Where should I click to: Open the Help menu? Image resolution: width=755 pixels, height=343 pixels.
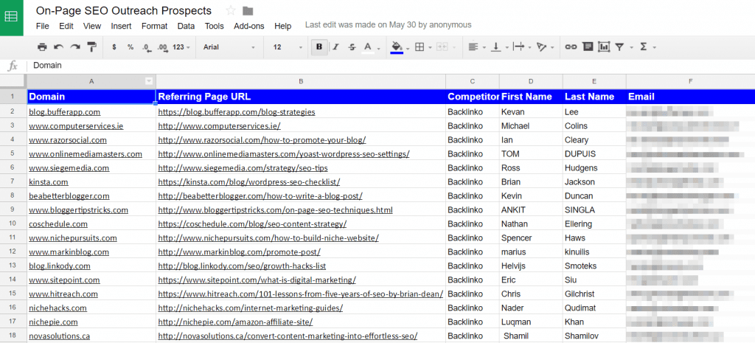coord(282,26)
